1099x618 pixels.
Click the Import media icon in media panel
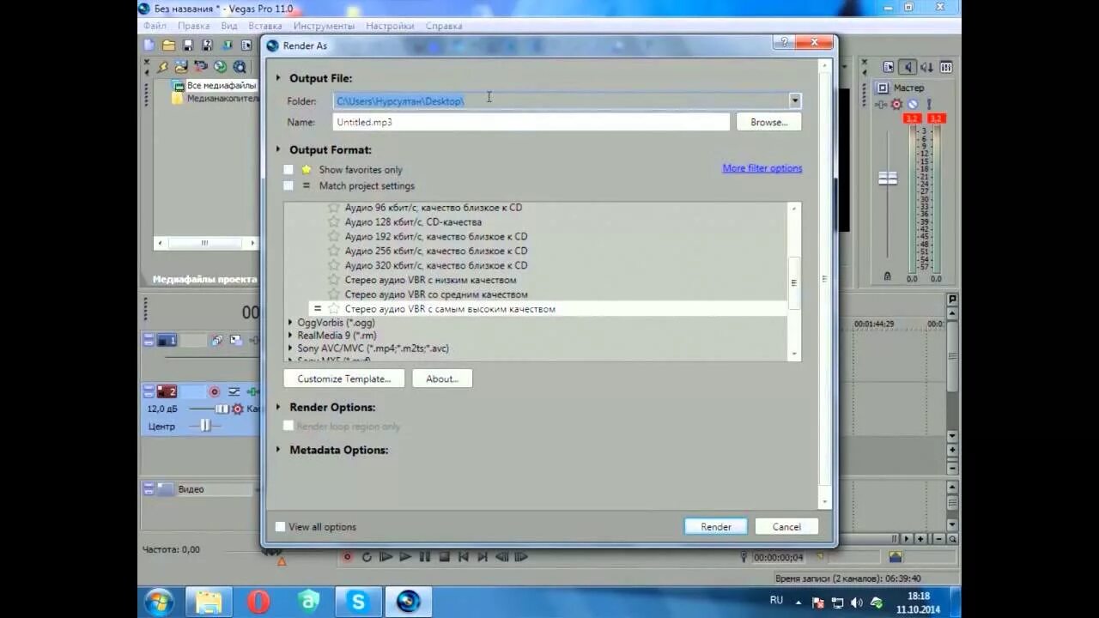tap(182, 66)
